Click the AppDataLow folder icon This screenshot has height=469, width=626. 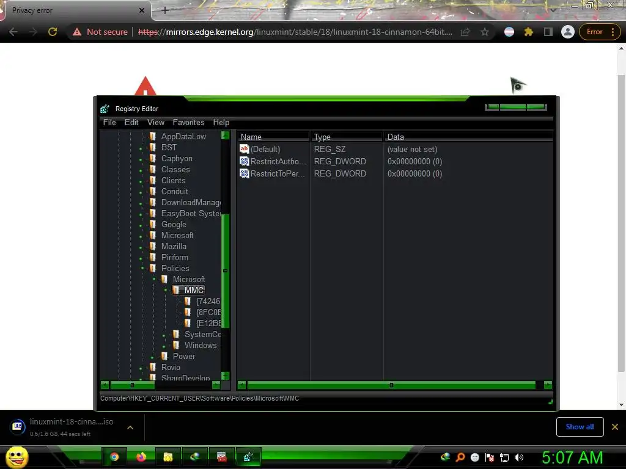coord(152,136)
